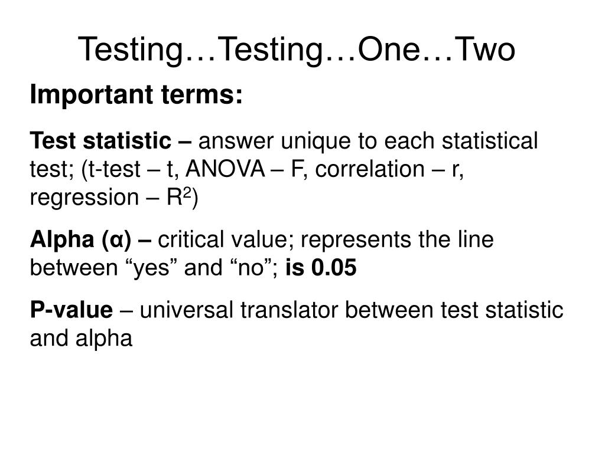The height and width of the screenshot is (453, 605).
Task: Click the word ANOVA
Action: [225, 169]
